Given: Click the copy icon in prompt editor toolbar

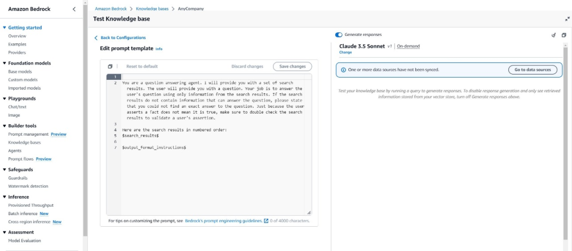Looking at the screenshot, I should tap(110, 67).
